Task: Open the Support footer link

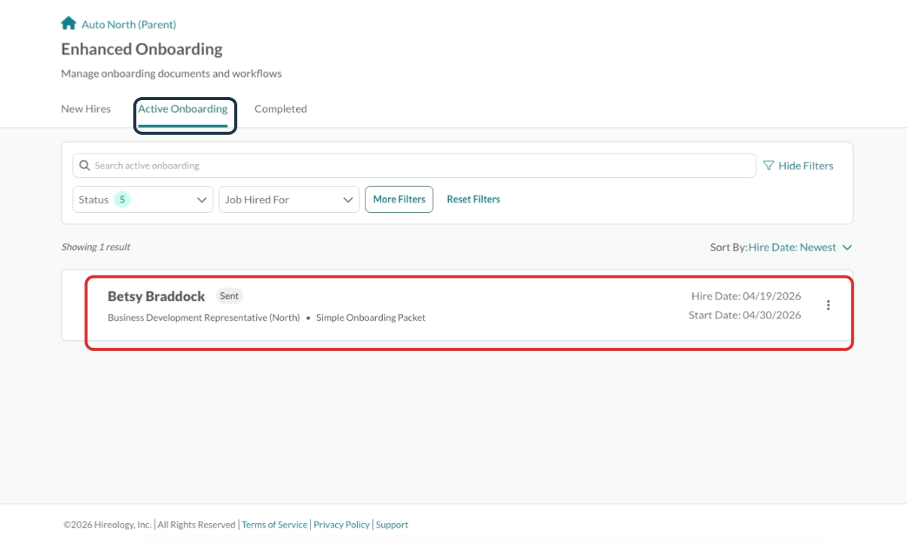Action: coord(392,525)
